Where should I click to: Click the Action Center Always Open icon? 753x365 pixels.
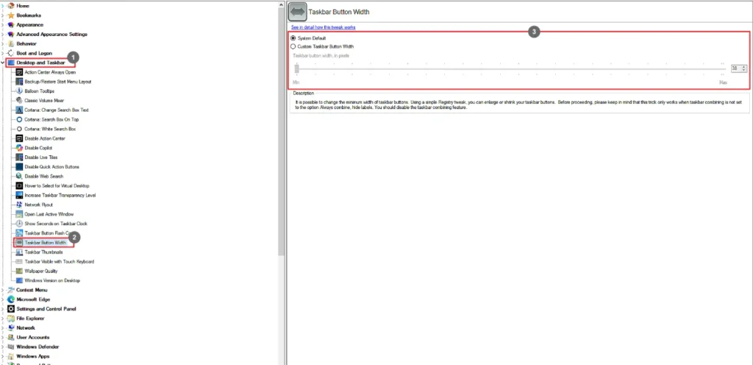pos(19,72)
